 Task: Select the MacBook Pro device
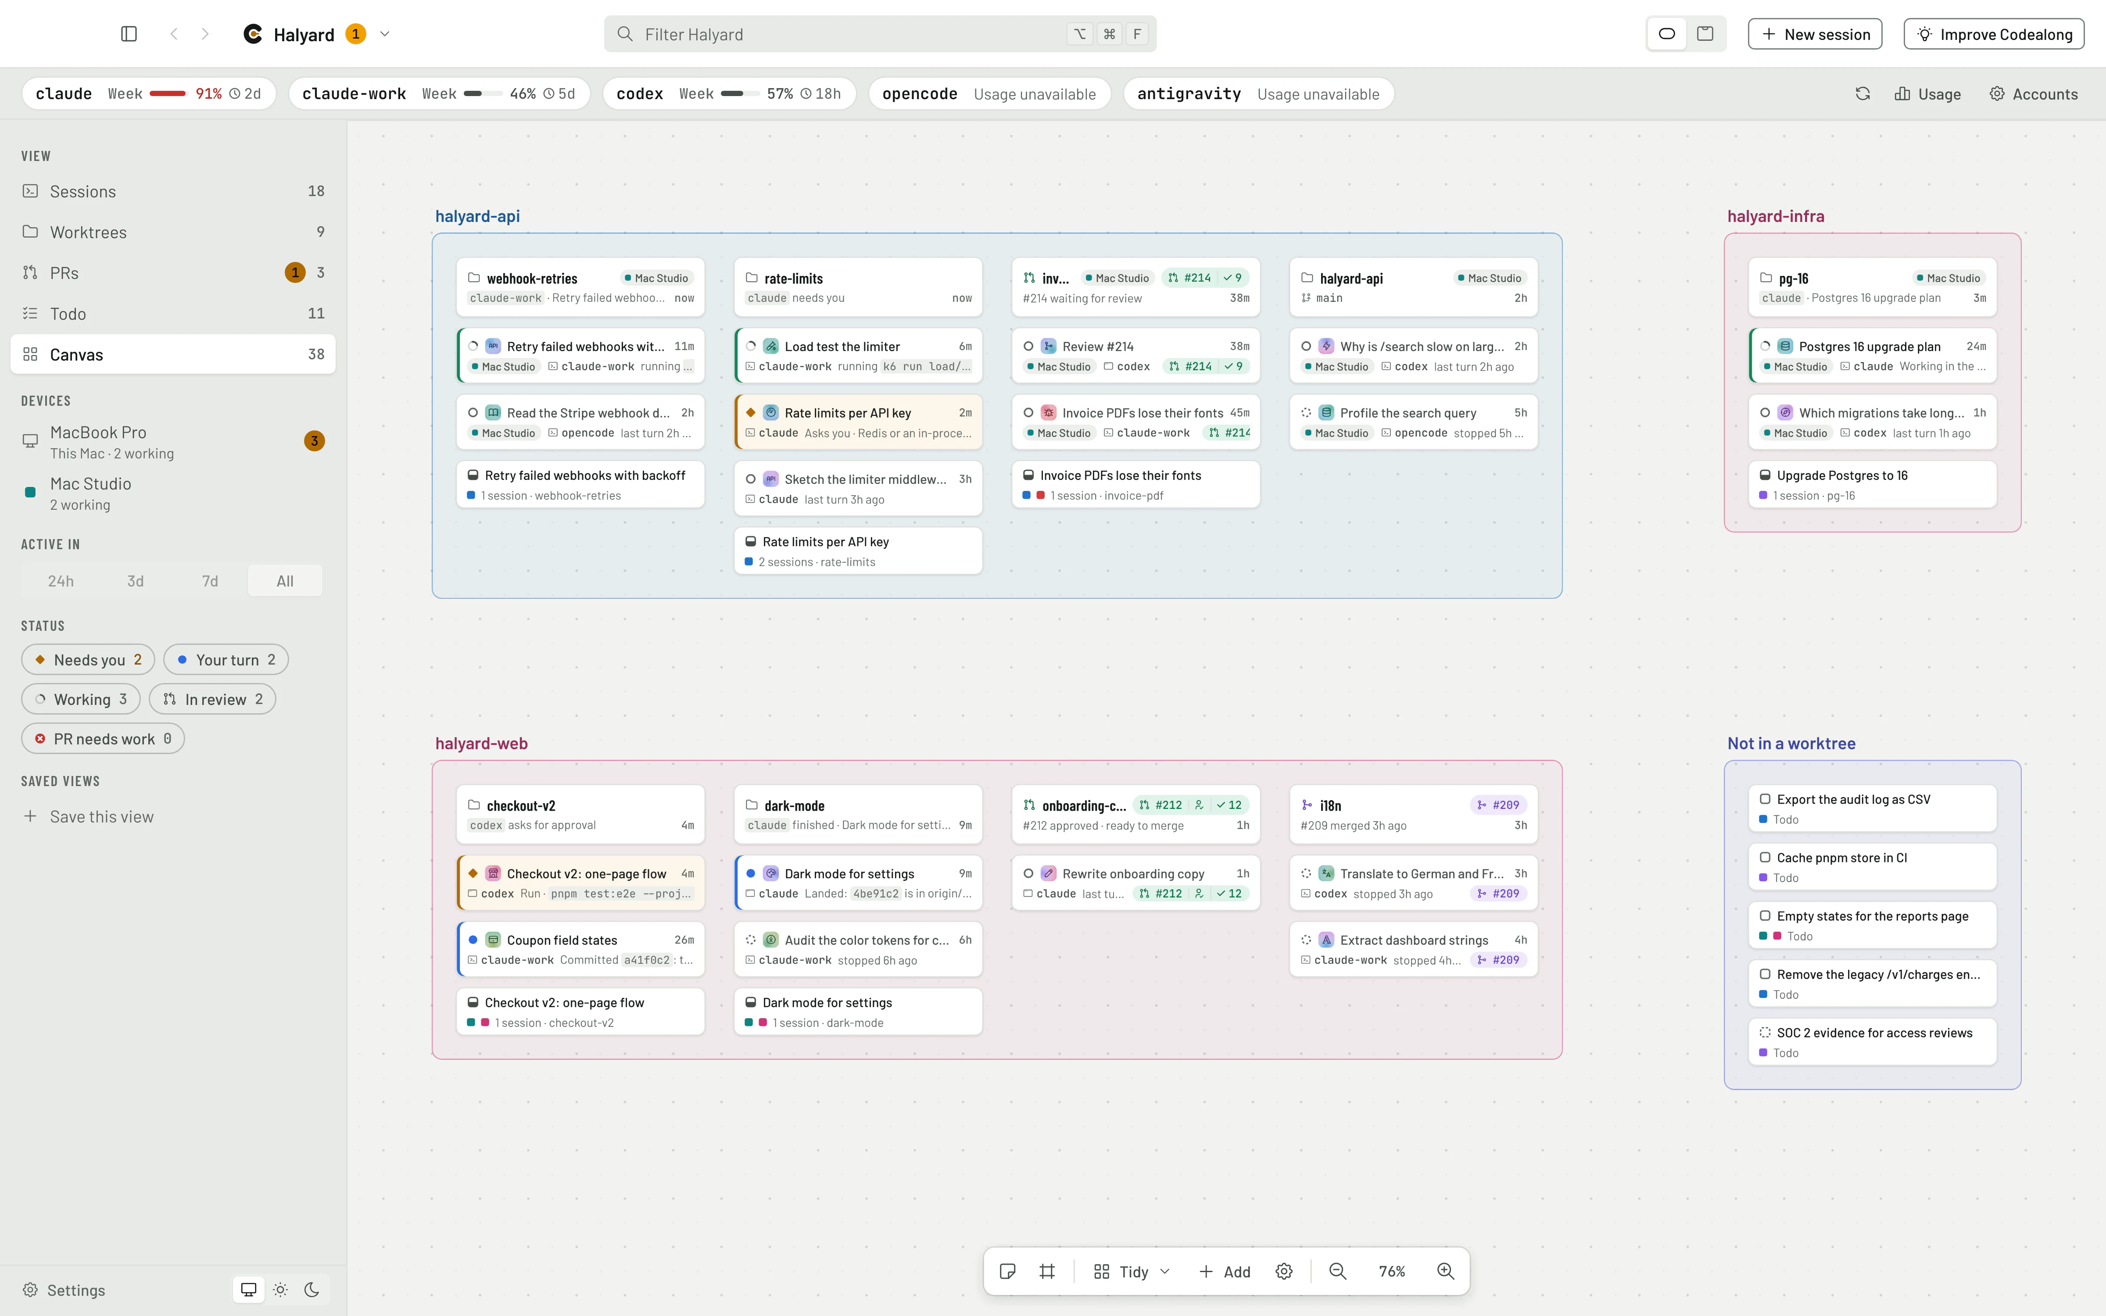[173, 441]
